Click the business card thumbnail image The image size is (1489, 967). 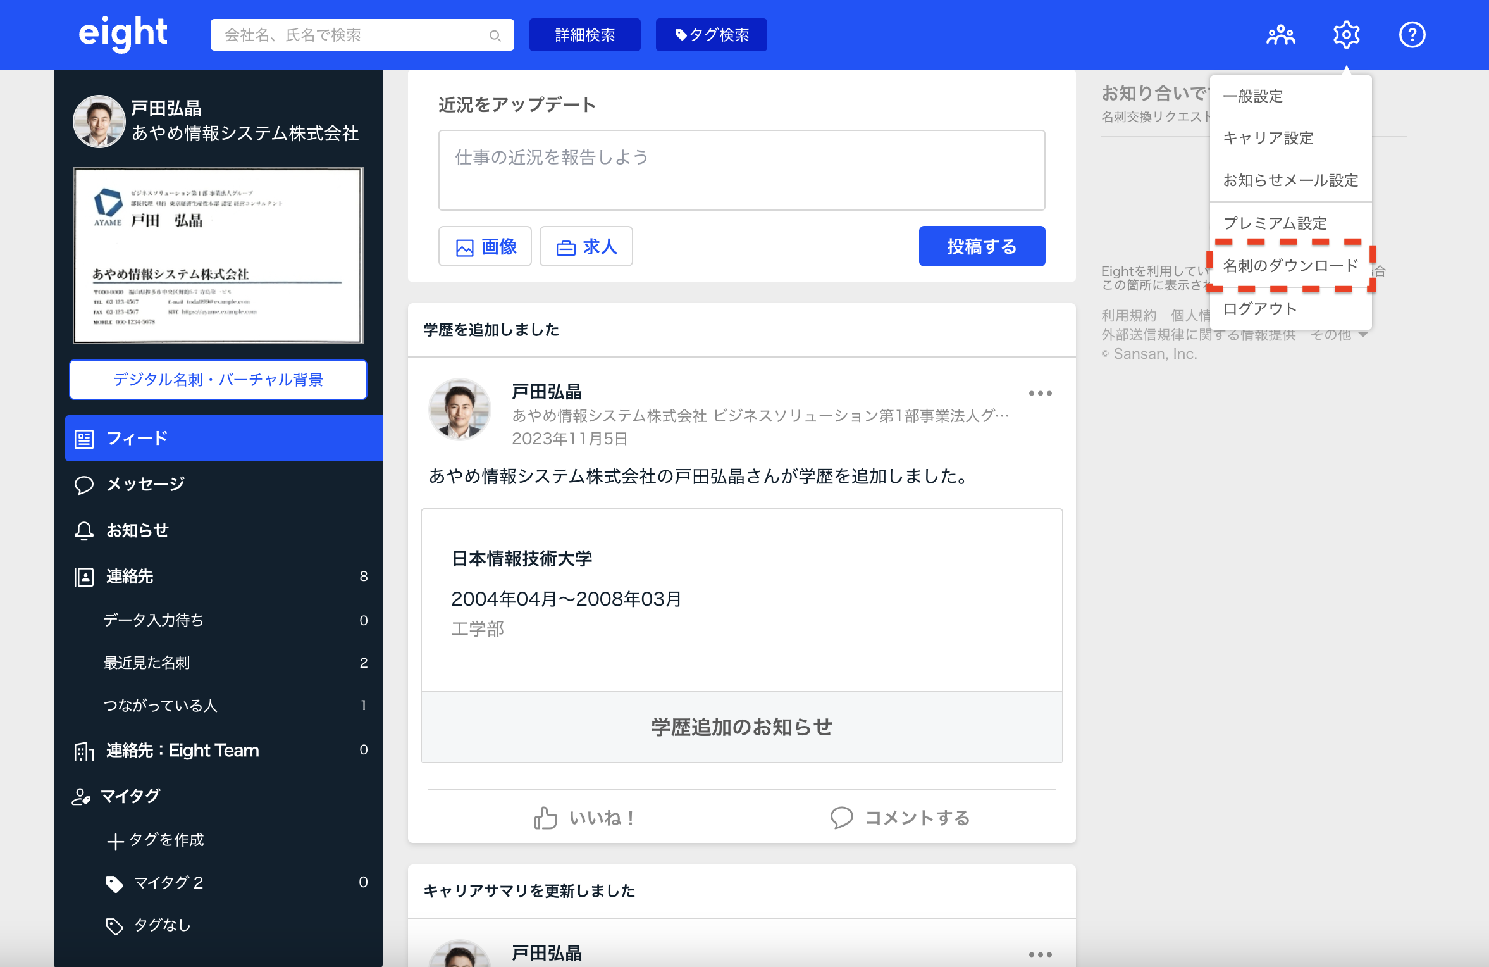pyautogui.click(x=218, y=256)
